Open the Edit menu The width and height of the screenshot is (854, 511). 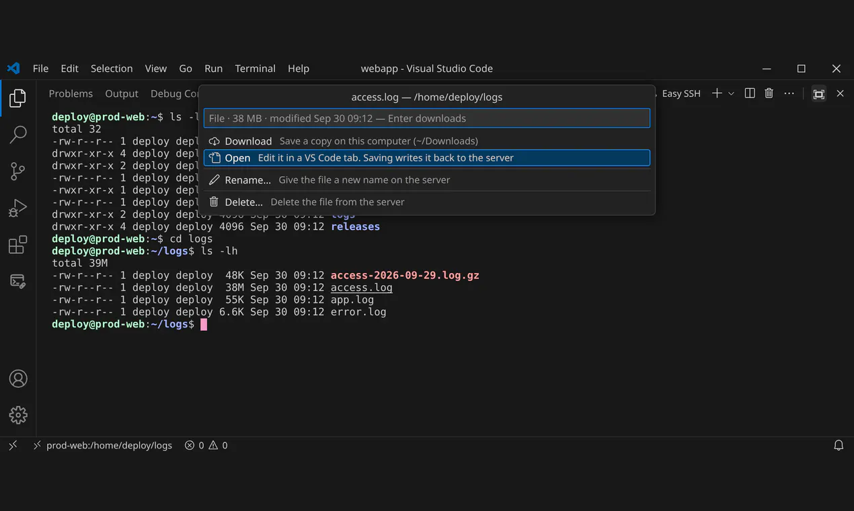click(69, 69)
